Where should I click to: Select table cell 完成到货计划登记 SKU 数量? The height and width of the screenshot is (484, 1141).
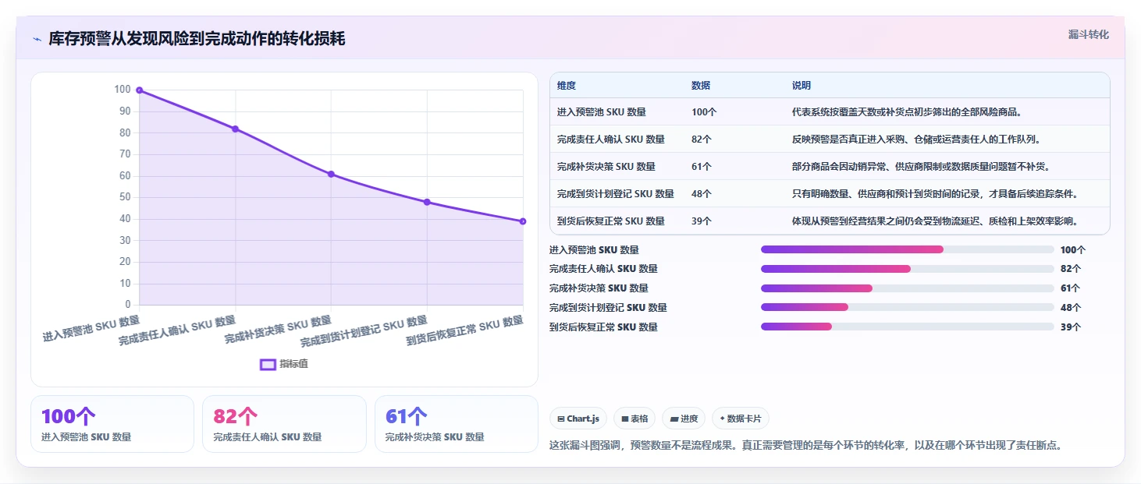[x=616, y=194]
